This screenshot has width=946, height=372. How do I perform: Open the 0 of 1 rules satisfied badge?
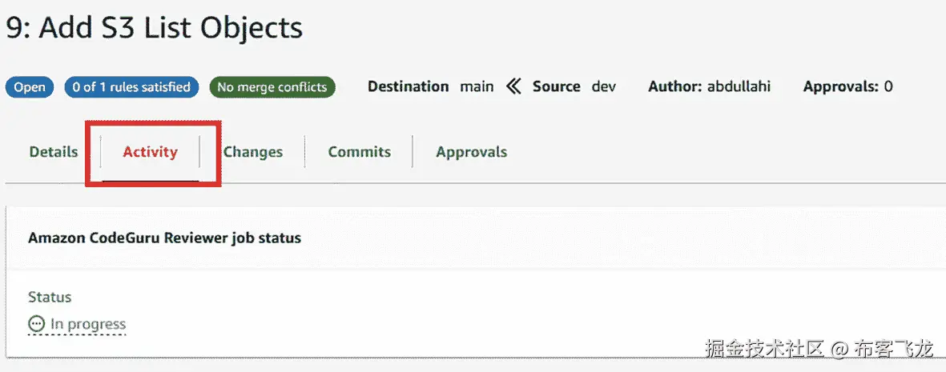[131, 86]
